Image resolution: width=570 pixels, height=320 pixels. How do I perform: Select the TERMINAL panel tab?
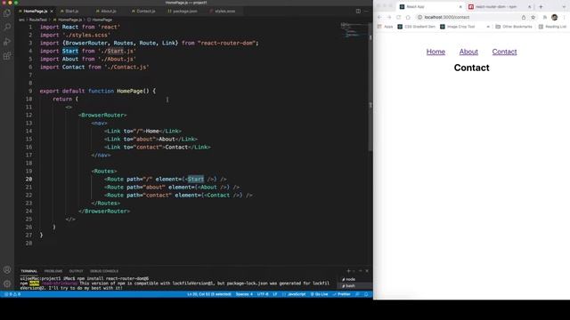coord(28,271)
